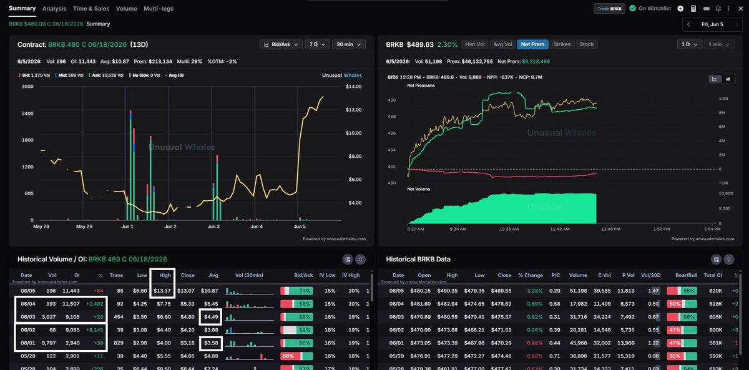
Task: Click BRKB $480.00 C 06/18/2026 breadcrumb link
Action: (x=46, y=24)
